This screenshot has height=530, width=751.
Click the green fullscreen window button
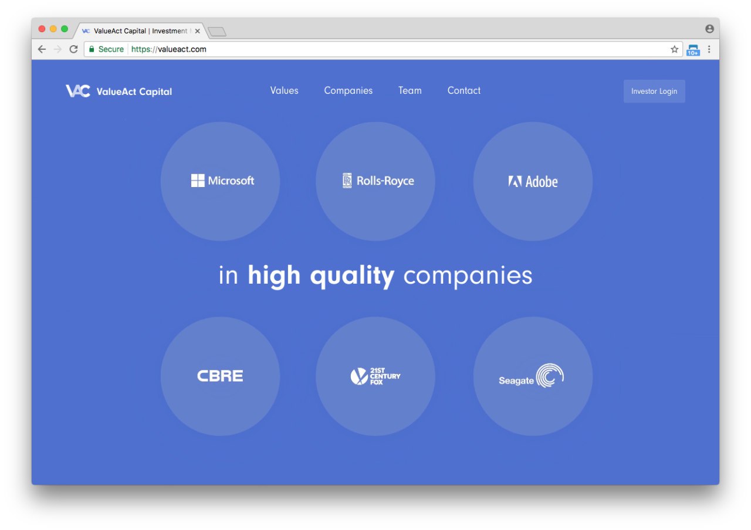(65, 29)
